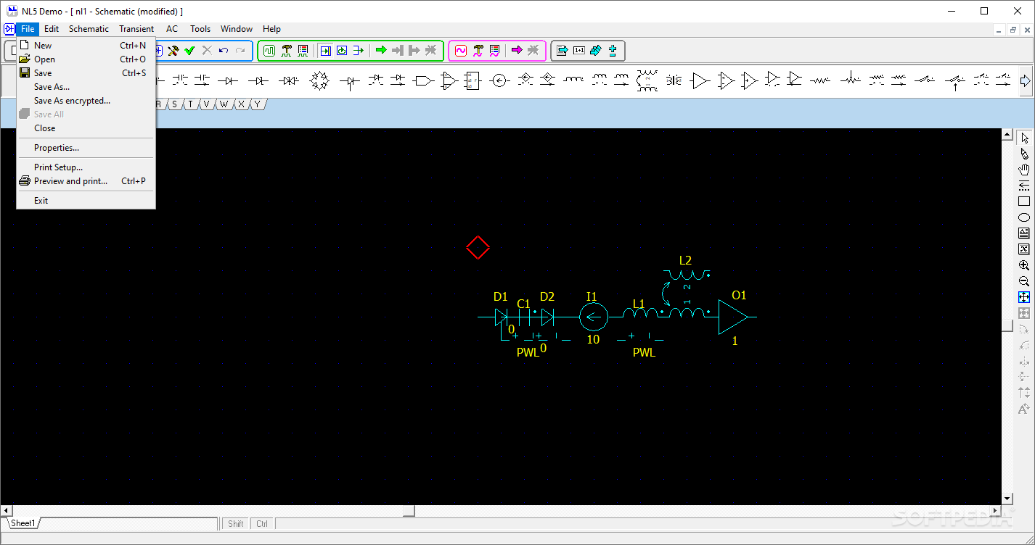Select the ellipse drawing tool
Screen dimensions: 1035x545
(1024, 217)
